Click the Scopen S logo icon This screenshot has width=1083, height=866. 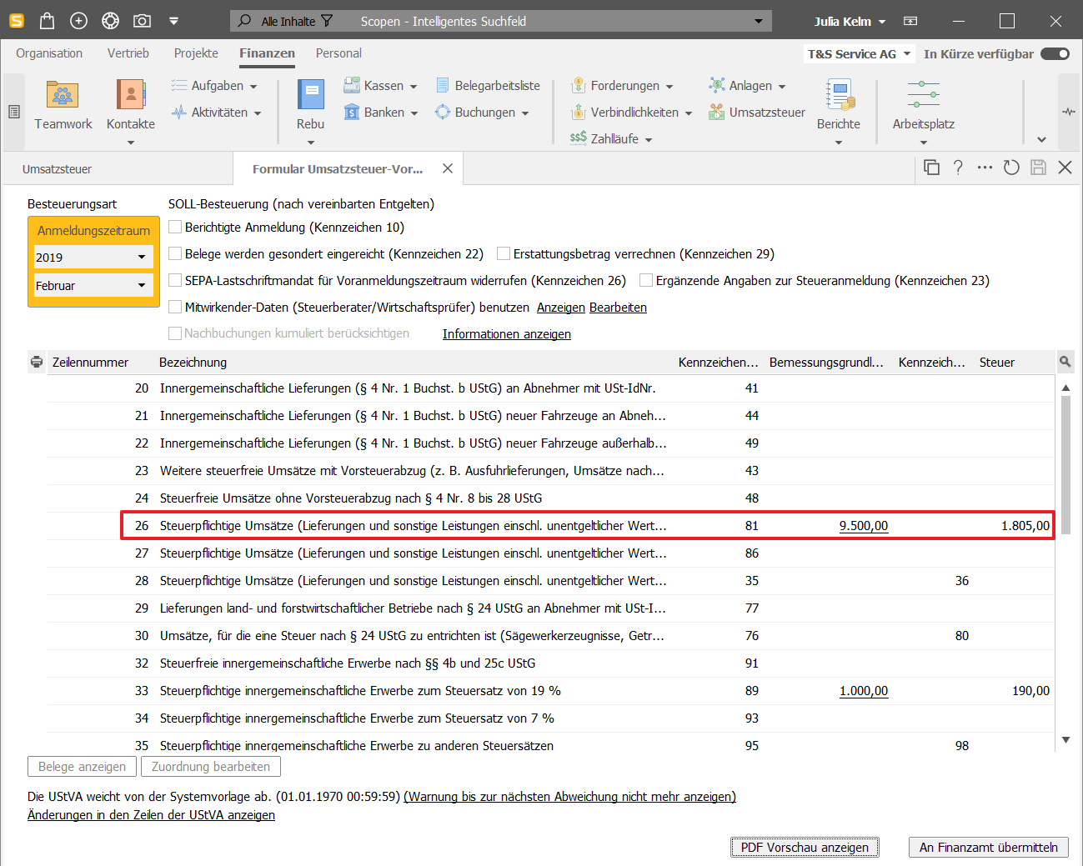(x=17, y=21)
